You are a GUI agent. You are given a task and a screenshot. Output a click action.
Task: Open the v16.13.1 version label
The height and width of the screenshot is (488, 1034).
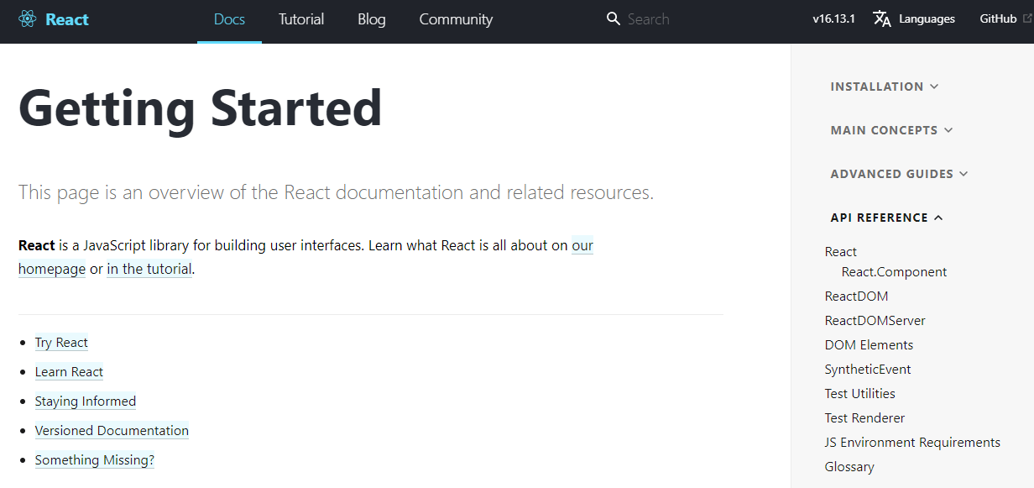coord(833,18)
